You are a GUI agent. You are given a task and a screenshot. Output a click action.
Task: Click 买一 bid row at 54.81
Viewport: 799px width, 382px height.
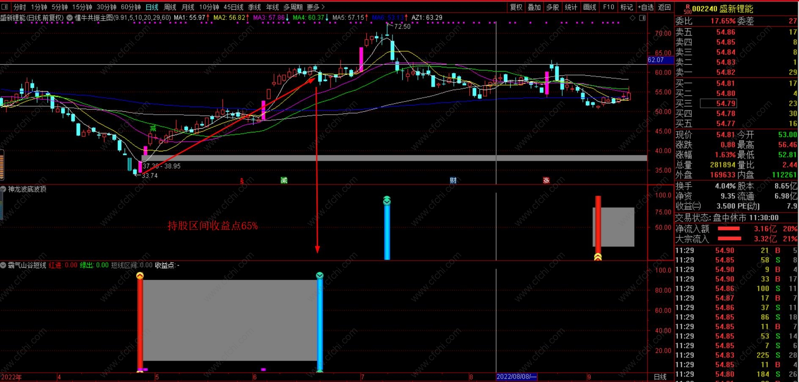click(736, 83)
